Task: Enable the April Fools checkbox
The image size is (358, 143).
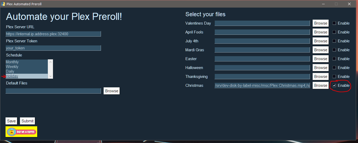Action: coord(334,32)
